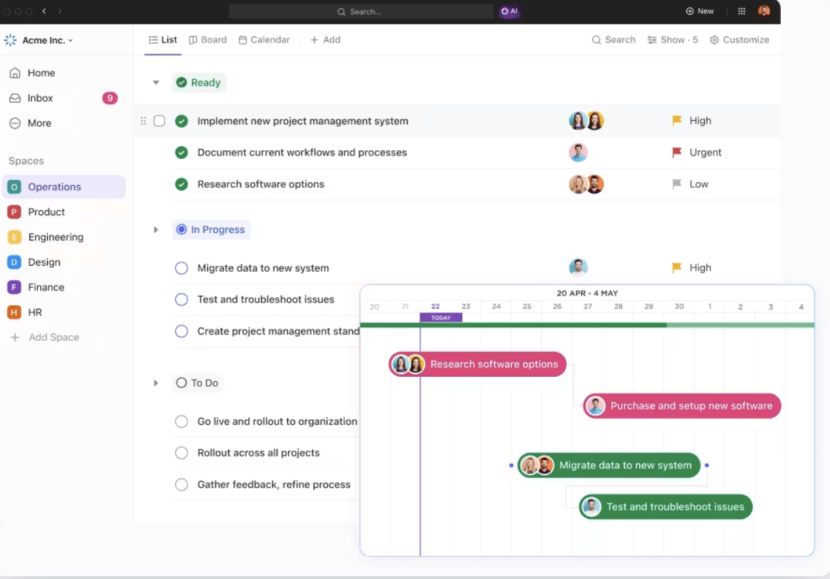Select the Migrate data to new system Gantt bar

coord(609,466)
